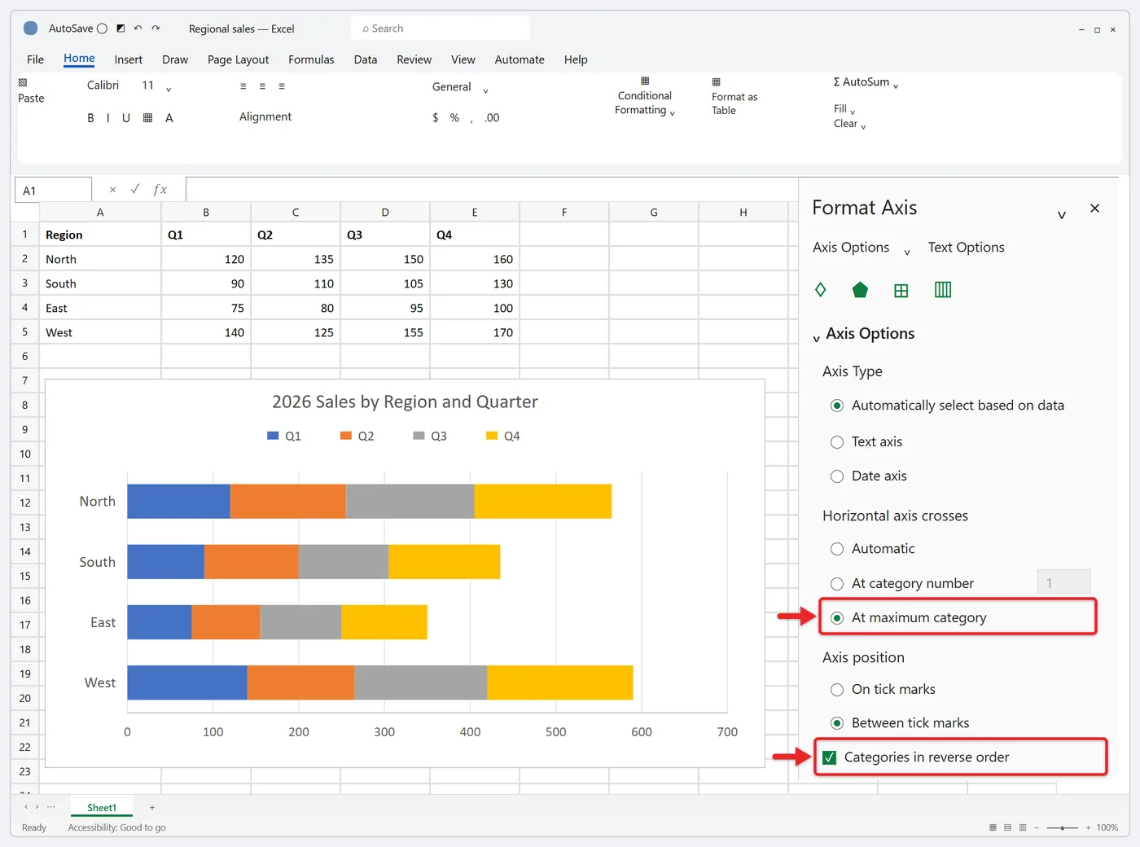Switch to the Data tab
Viewport: 1140px width, 847px height.
366,59
